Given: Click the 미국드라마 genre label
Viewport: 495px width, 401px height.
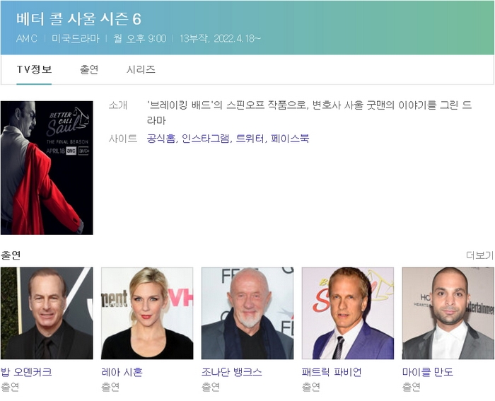Looking at the screenshot, I should click(x=76, y=38).
